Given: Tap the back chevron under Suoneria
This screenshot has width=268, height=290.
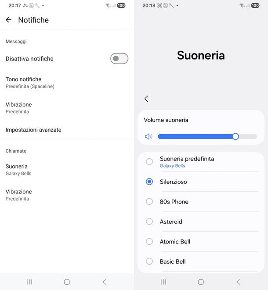Looking at the screenshot, I should tap(146, 99).
